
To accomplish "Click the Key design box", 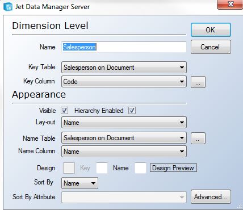I will pyautogui.click(x=102, y=168).
